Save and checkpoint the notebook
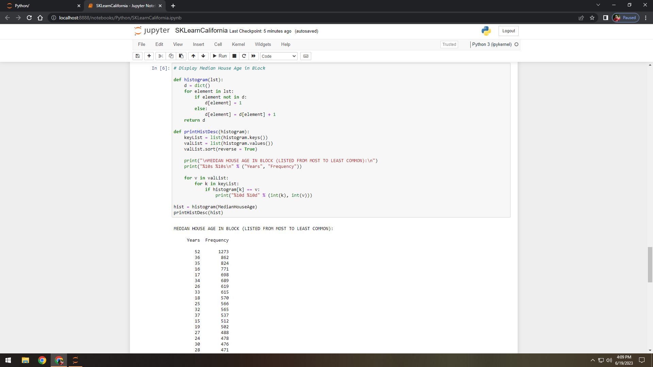Viewport: 653px width, 367px height. (x=137, y=56)
